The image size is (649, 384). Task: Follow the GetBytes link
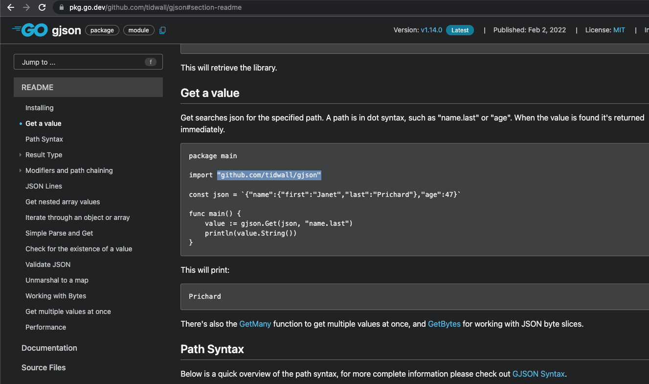pyautogui.click(x=444, y=324)
